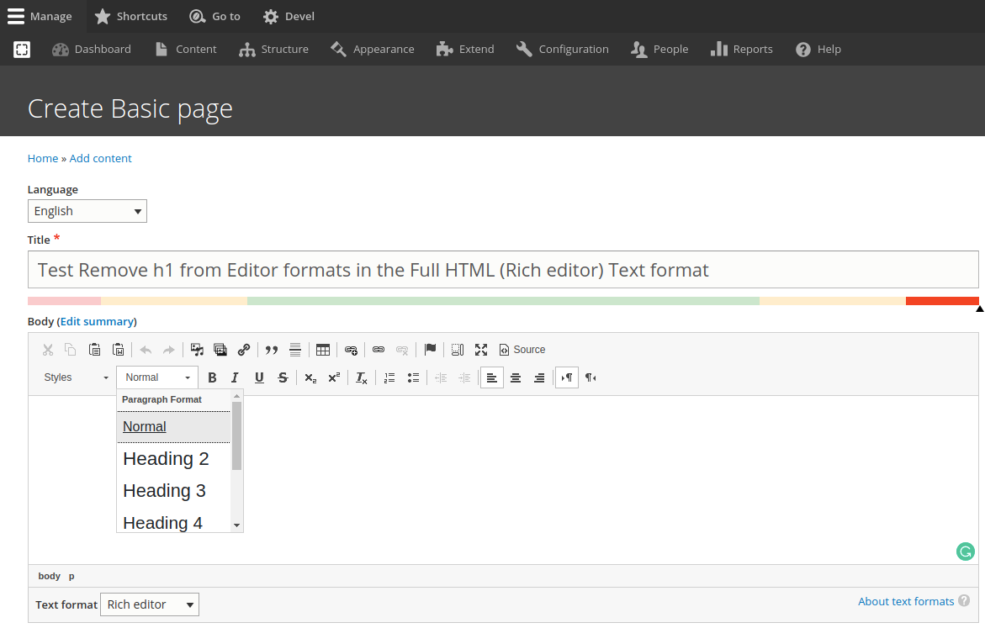Insert a table into the body
The height and width of the screenshot is (628, 985).
[x=323, y=350]
